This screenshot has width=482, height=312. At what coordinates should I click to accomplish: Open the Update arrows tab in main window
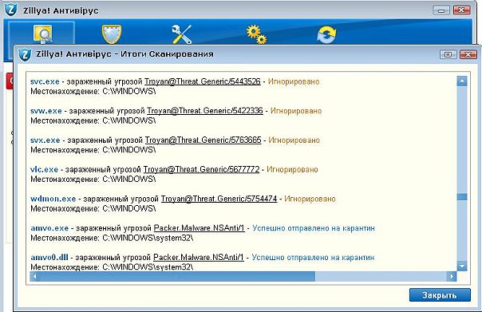coord(326,34)
